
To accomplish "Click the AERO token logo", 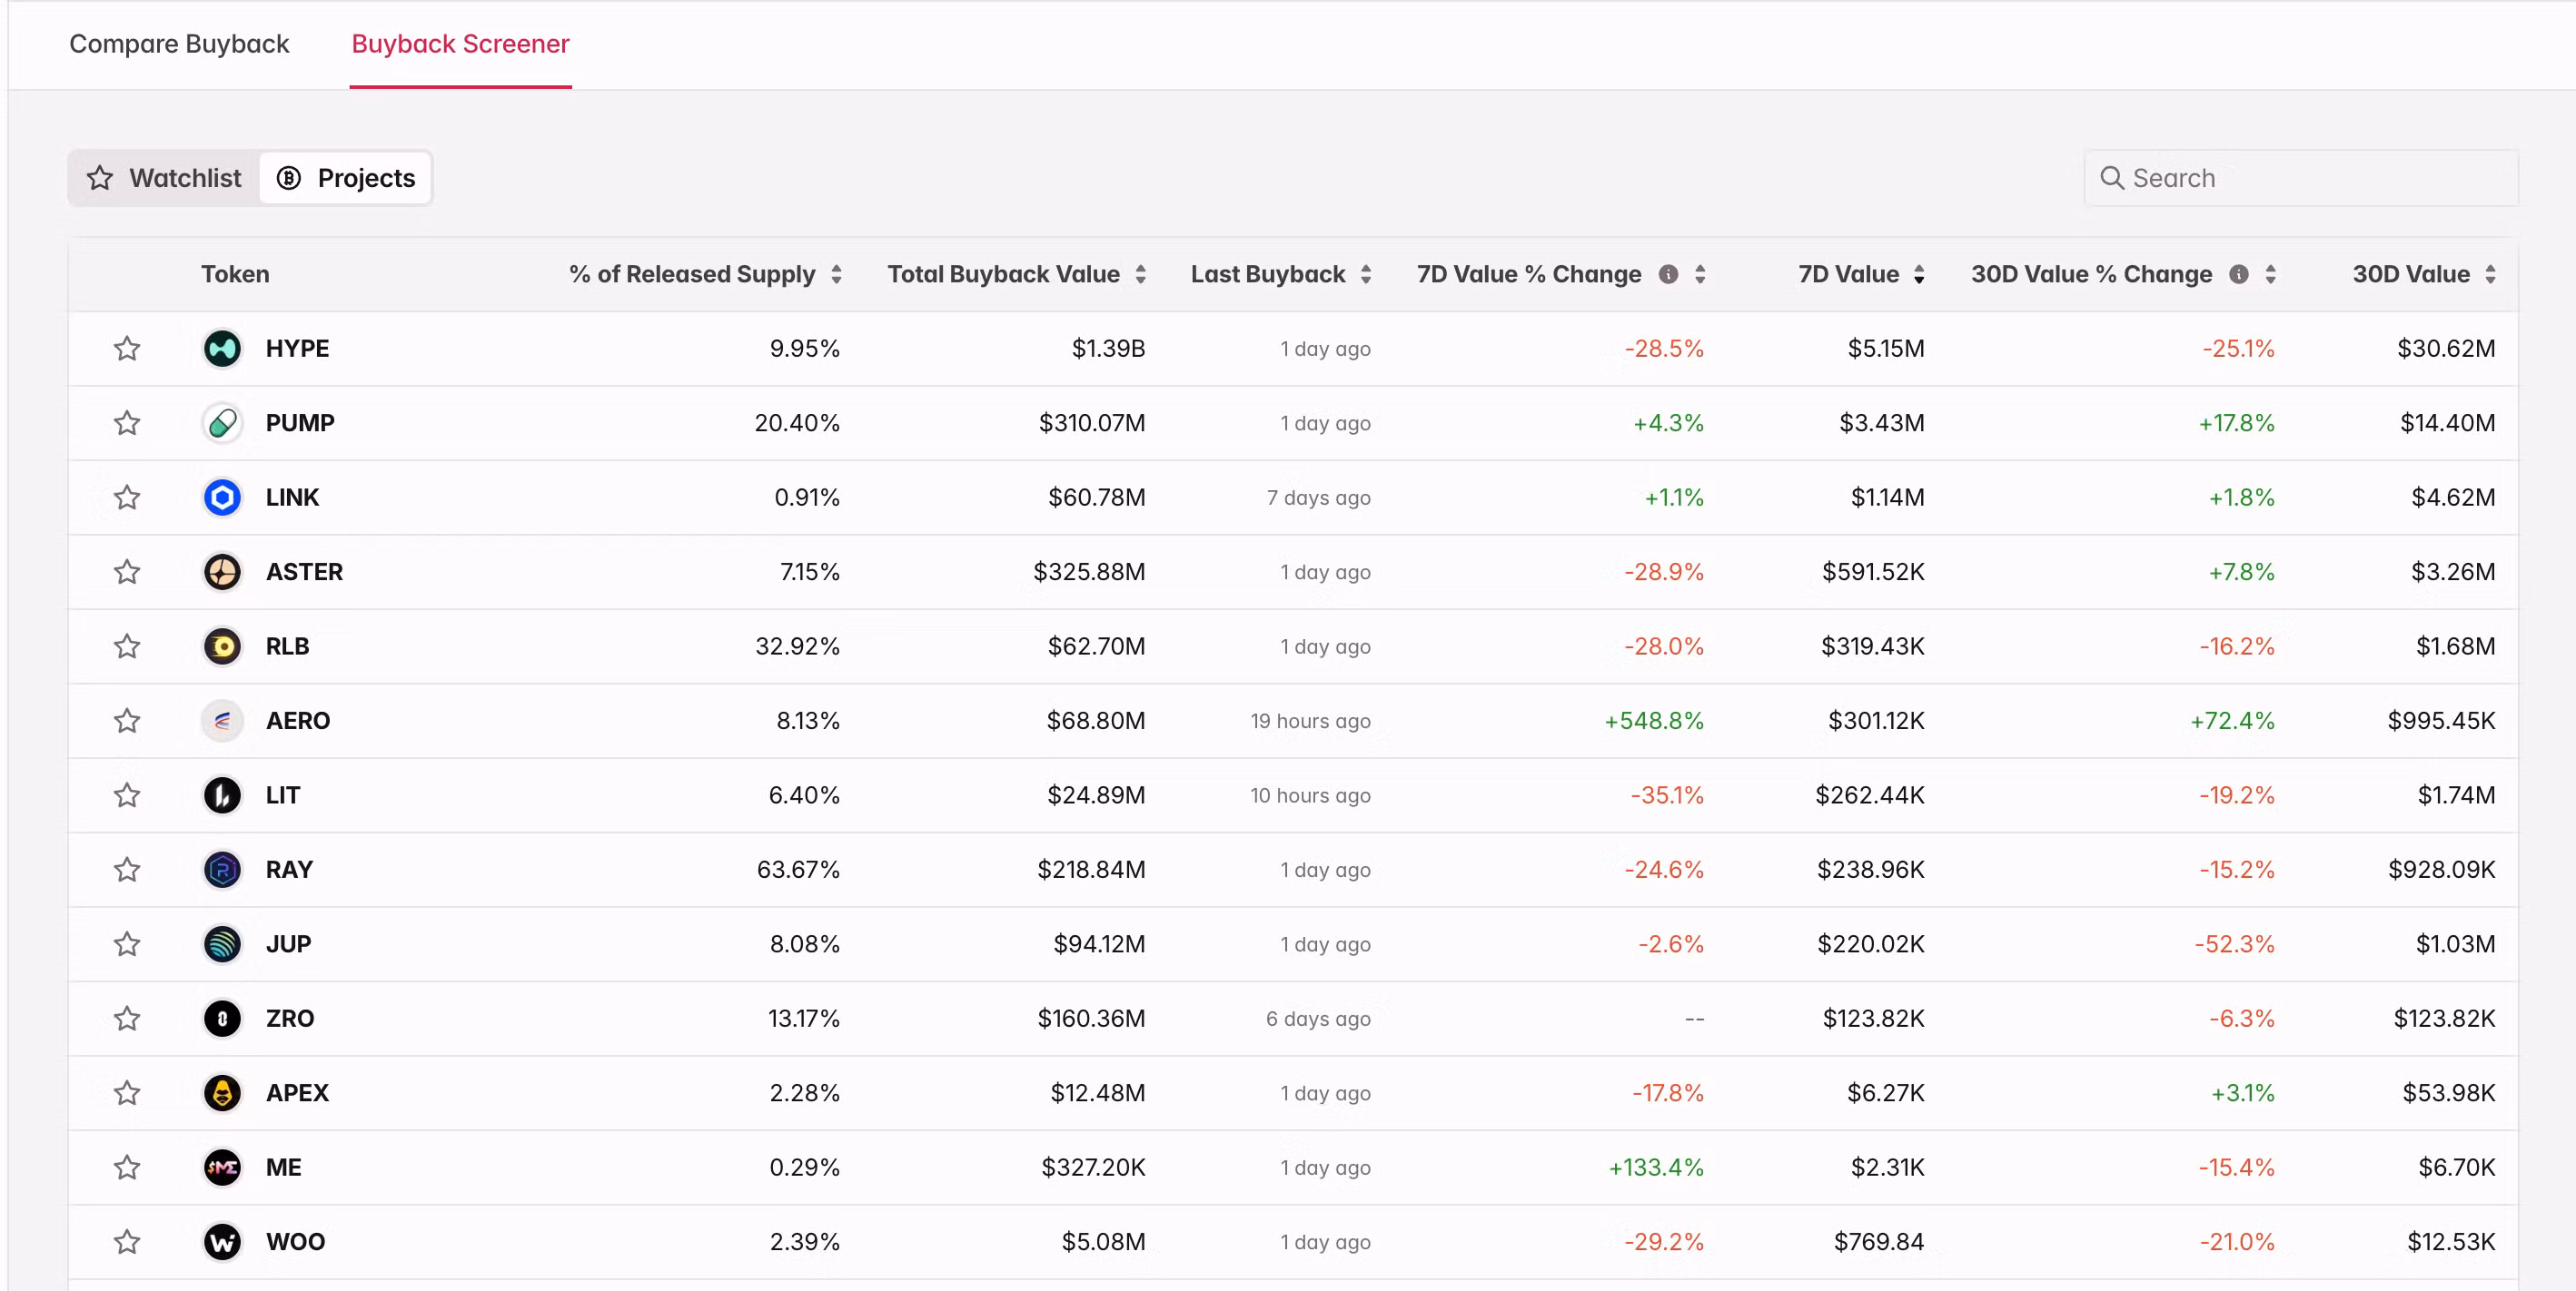I will tap(222, 721).
